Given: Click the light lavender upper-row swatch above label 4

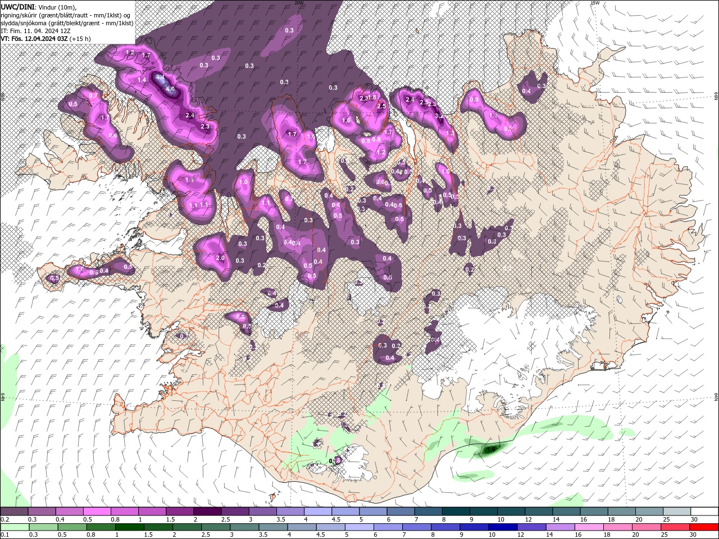Looking at the screenshot, I should coord(318,511).
